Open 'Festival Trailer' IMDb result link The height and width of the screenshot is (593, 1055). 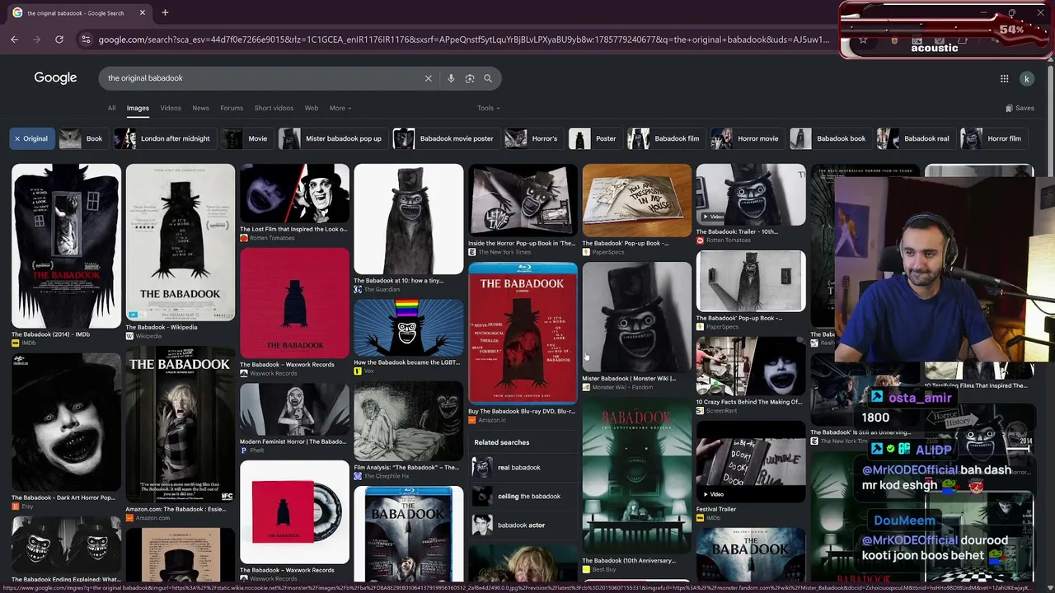(716, 509)
